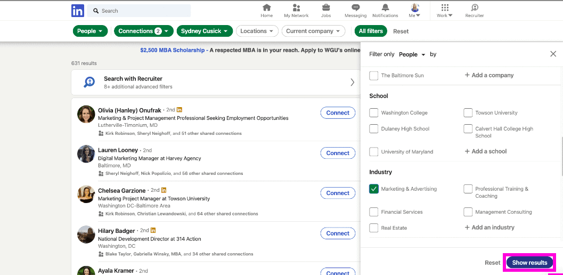Viewport: 563px width, 275px height.
Task: Click Reset beside Show results
Action: click(x=492, y=262)
